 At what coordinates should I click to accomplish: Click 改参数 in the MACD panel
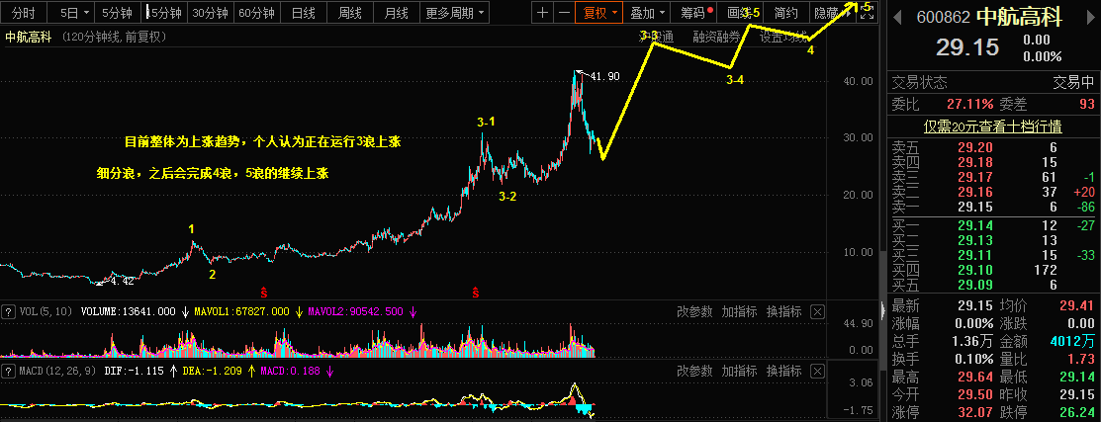pyautogui.click(x=695, y=371)
